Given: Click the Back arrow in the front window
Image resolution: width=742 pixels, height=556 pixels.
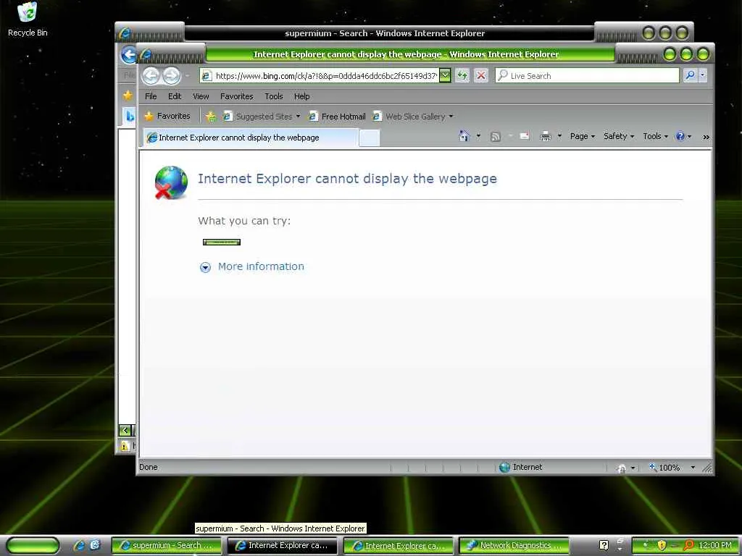Looking at the screenshot, I should tap(151, 75).
